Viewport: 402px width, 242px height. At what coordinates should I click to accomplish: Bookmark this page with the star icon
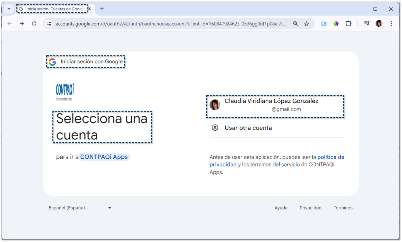307,24
